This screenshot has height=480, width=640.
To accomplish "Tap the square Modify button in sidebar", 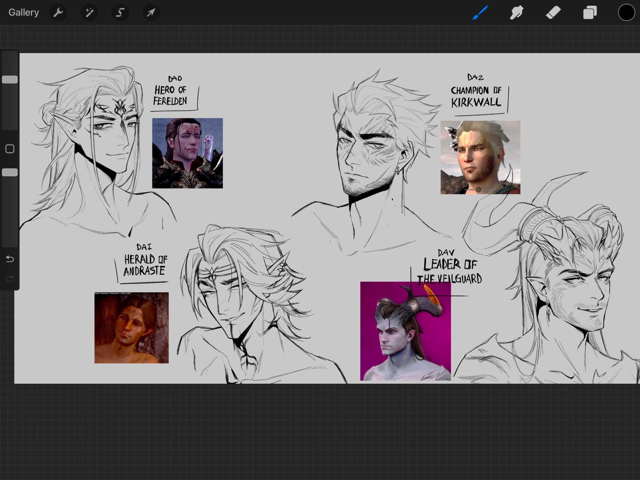I will tap(10, 149).
